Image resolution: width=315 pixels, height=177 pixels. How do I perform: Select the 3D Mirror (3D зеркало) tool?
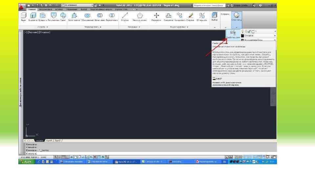(201, 17)
